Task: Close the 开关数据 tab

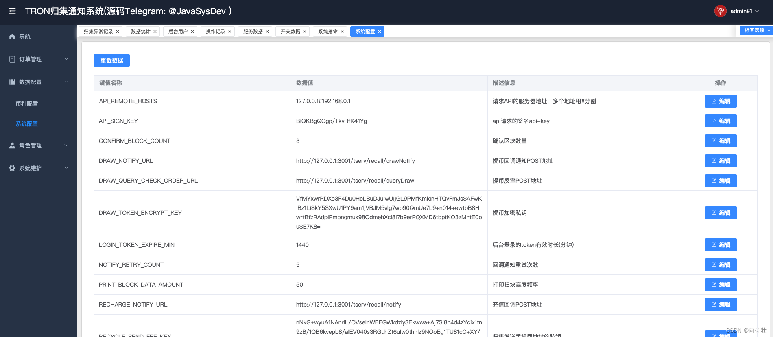Action: click(305, 32)
